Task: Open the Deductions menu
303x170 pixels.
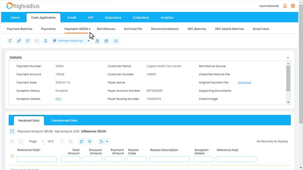Action: point(113,17)
